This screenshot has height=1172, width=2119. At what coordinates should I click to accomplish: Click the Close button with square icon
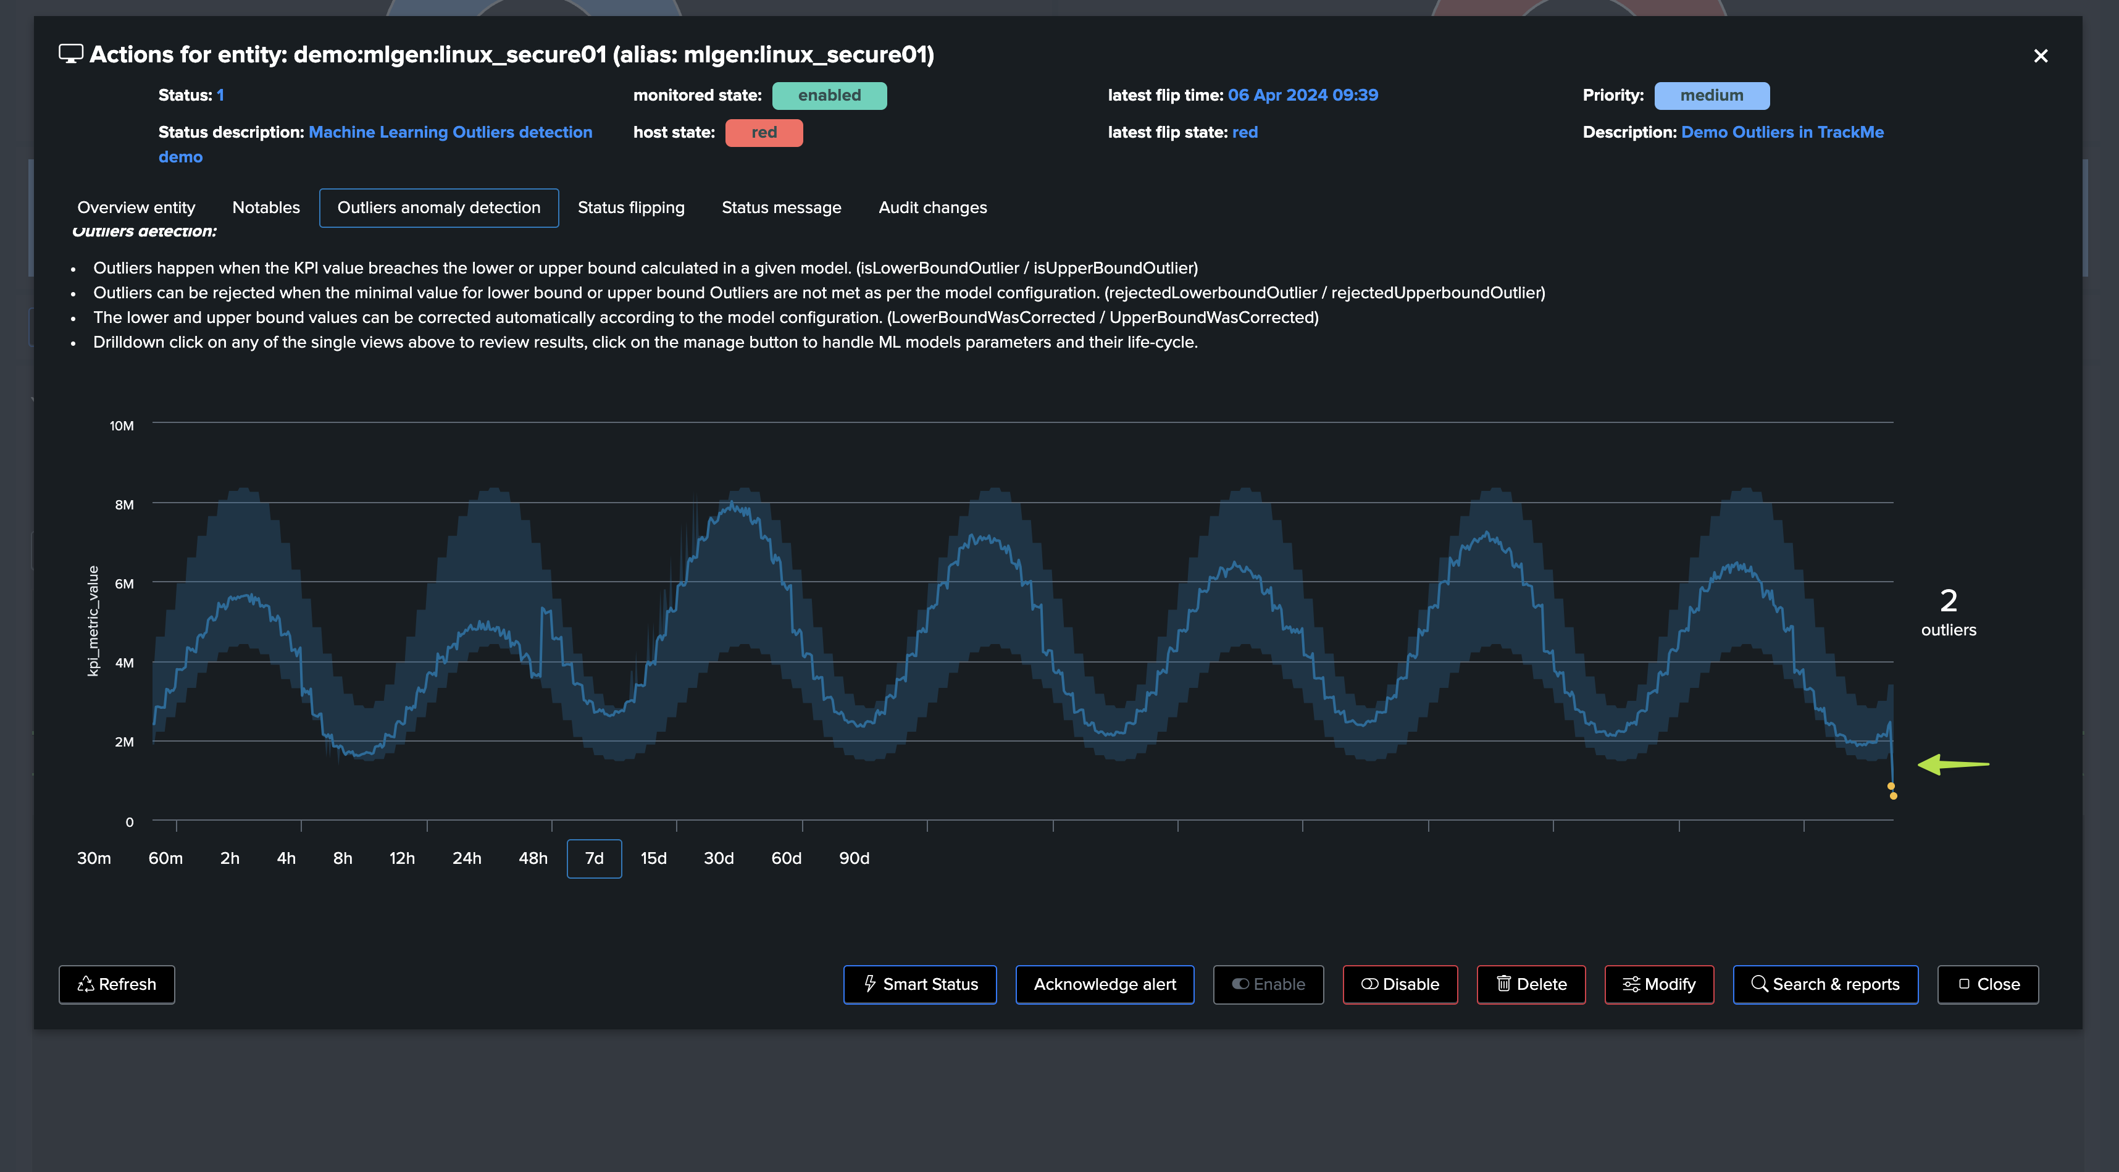(1987, 984)
